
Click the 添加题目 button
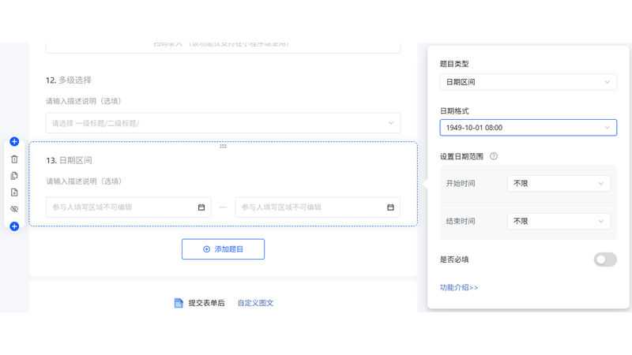point(223,249)
